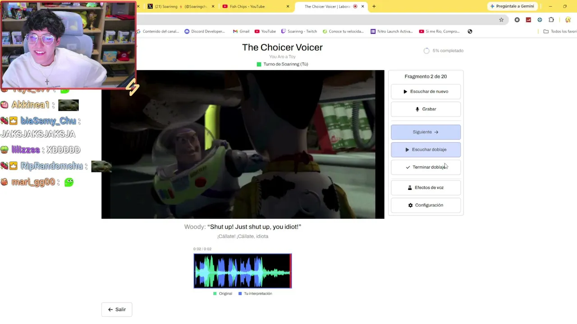The image size is (577, 324).
Task: Click the audio waveform comparison display
Action: pos(243,271)
